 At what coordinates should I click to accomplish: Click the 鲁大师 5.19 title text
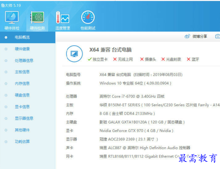coord(11,5)
